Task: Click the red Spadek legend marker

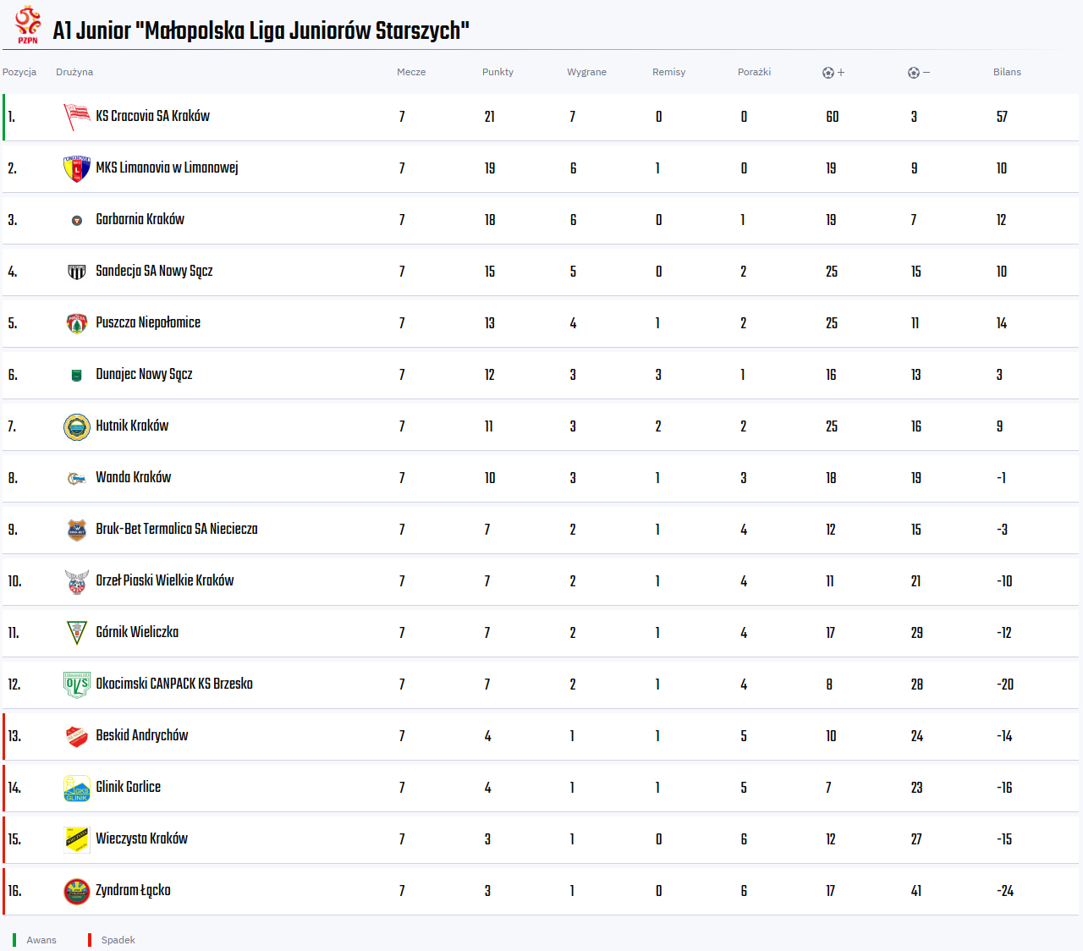Action: pyautogui.click(x=90, y=940)
